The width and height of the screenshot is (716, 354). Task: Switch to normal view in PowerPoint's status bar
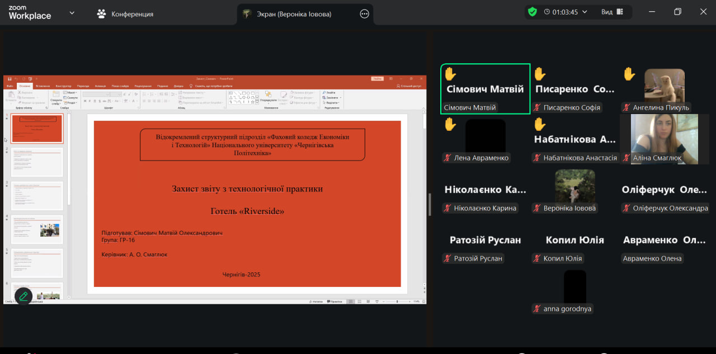point(350,301)
